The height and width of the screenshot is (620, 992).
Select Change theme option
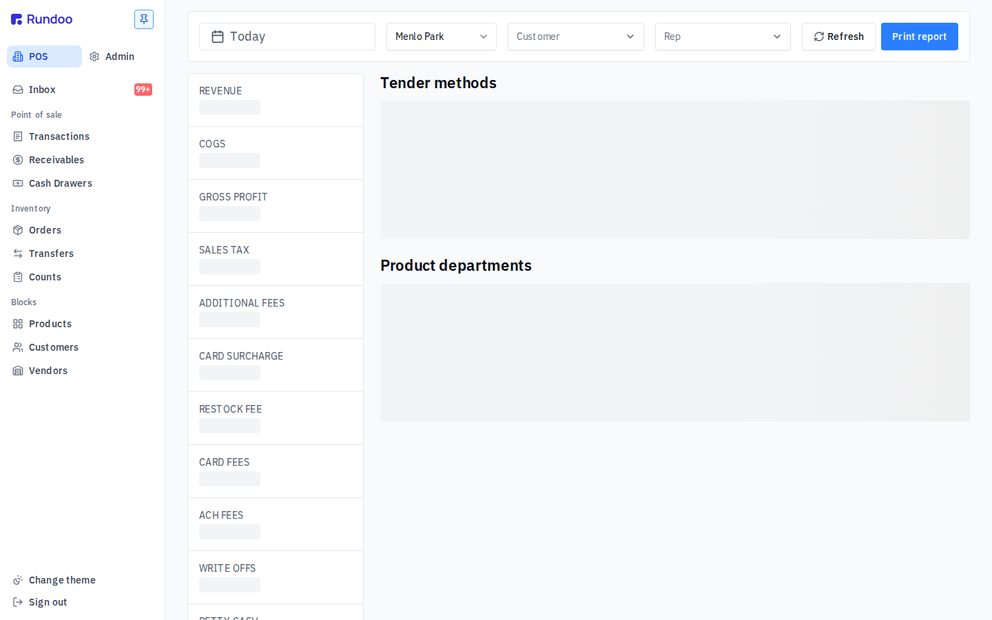point(82,580)
